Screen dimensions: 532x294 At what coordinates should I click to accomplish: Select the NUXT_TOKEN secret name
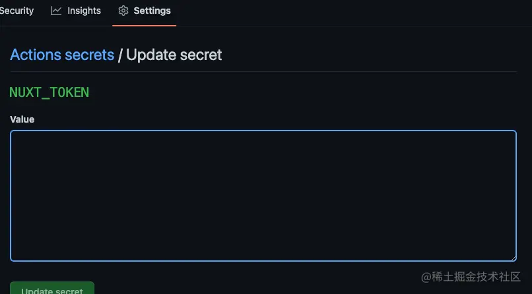[50, 92]
